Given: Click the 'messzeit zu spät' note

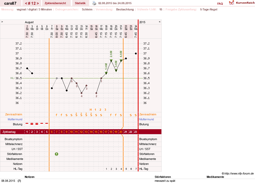Looking at the screenshot, I should click(x=165, y=181).
